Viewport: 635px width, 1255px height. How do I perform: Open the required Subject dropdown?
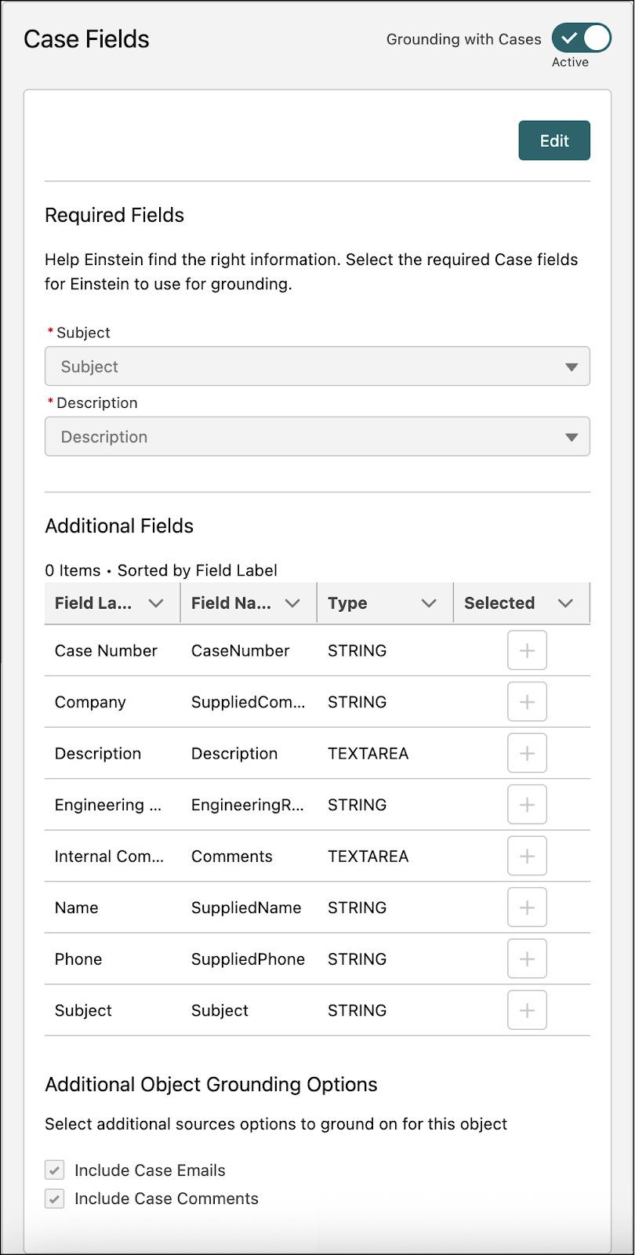317,366
